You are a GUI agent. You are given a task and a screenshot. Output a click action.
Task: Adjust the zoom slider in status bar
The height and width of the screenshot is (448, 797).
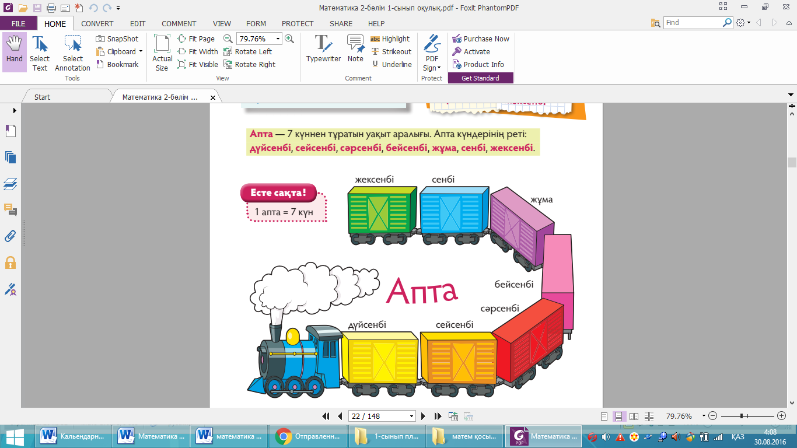[x=742, y=416]
